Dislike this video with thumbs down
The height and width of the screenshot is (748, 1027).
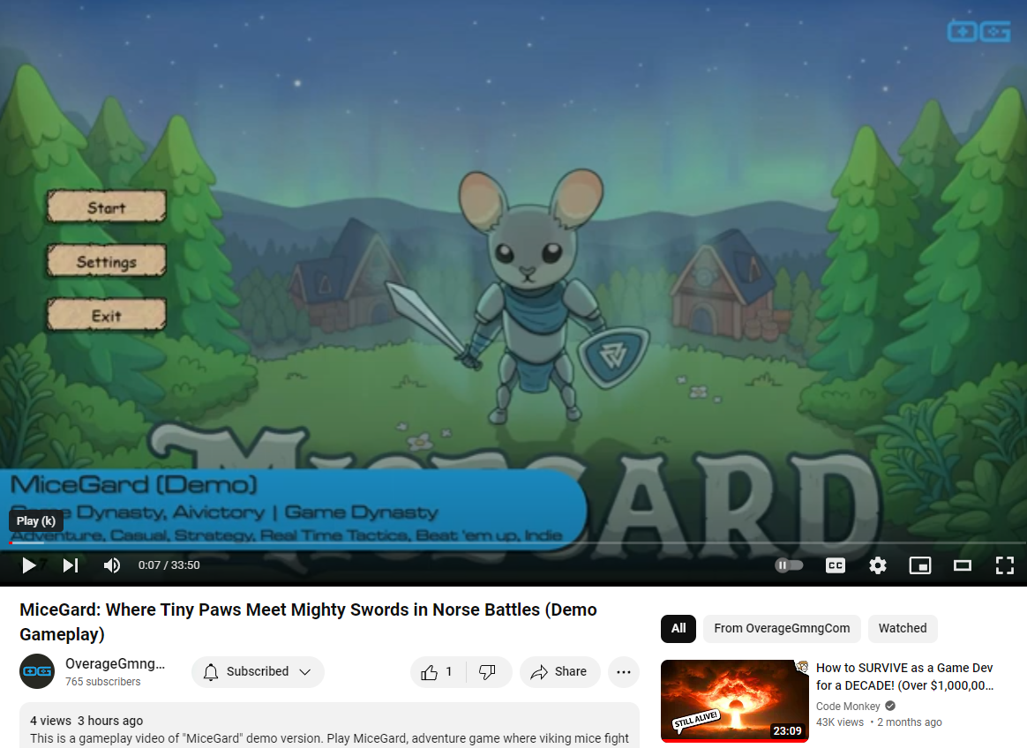point(488,672)
